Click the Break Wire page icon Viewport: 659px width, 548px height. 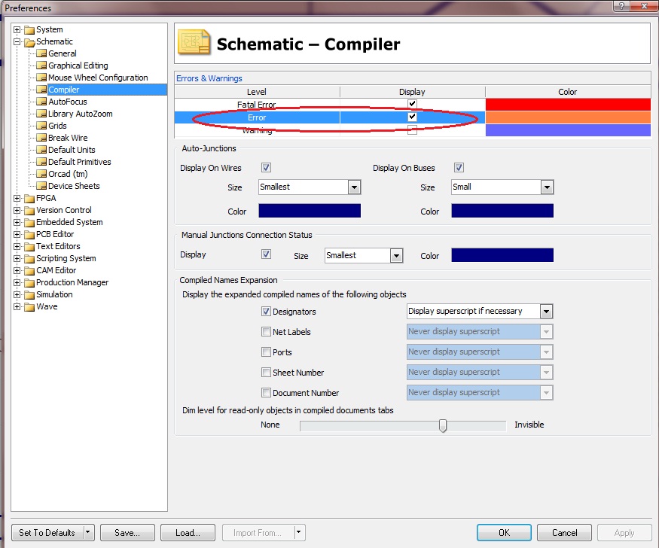[x=41, y=138]
